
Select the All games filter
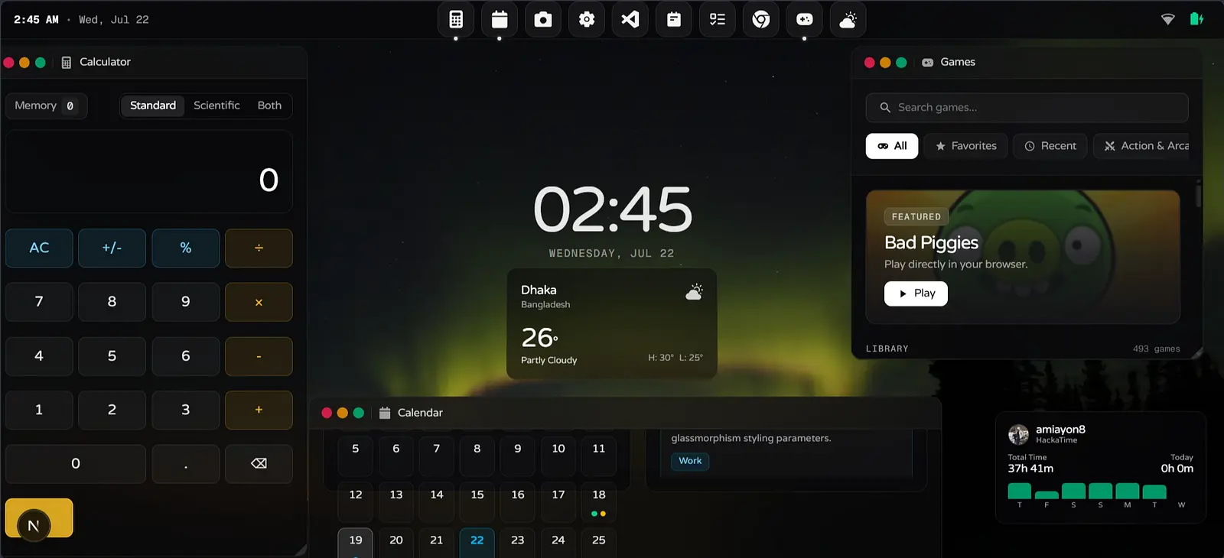point(892,146)
